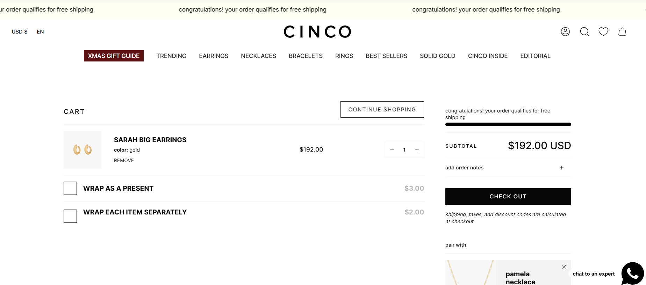
Task: Check the Wrap as a Present box
Action: click(70, 188)
